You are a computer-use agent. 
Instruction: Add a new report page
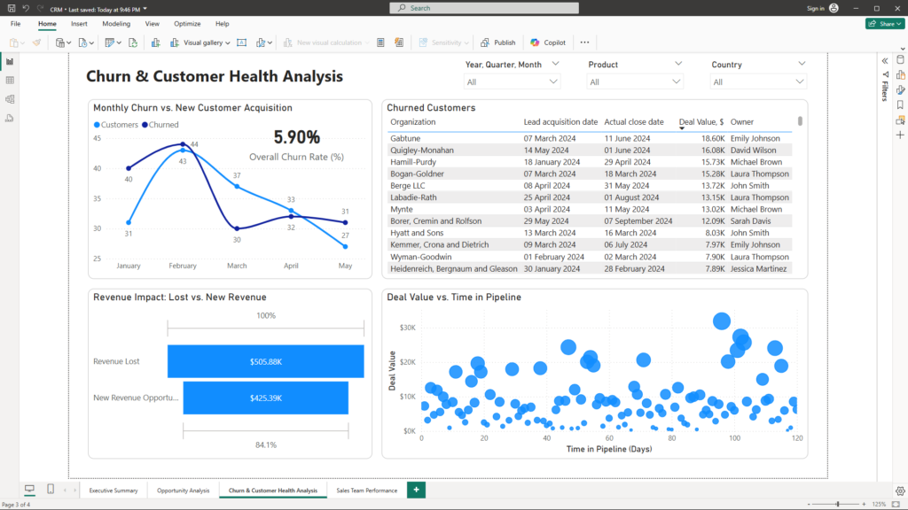[x=416, y=490]
